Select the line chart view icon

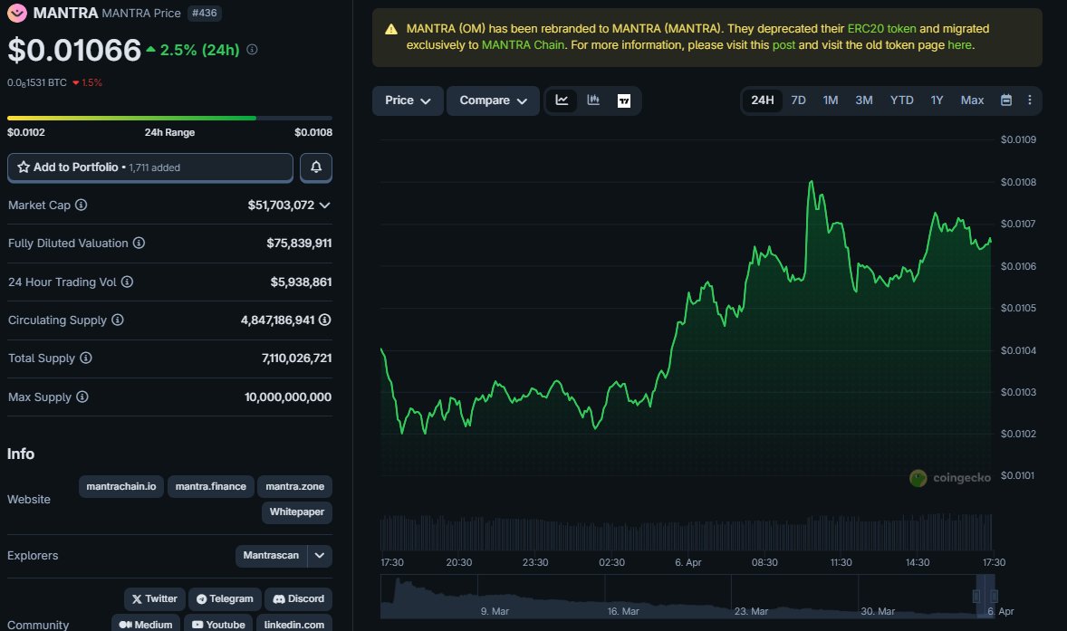pyautogui.click(x=562, y=100)
